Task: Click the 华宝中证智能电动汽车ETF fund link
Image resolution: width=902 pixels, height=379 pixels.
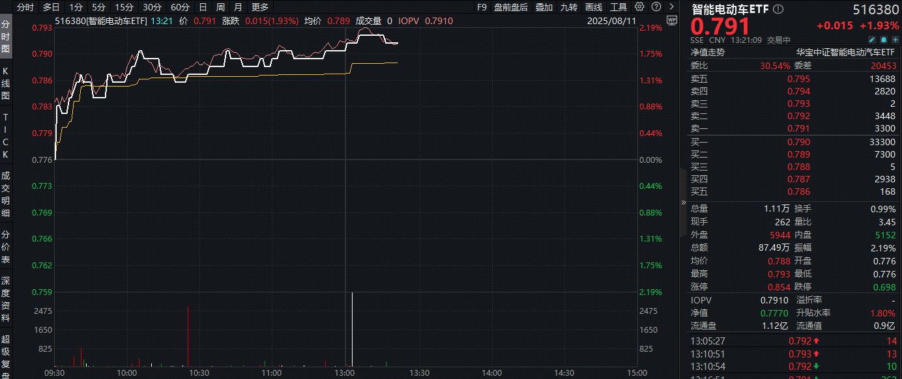Action: (x=847, y=52)
